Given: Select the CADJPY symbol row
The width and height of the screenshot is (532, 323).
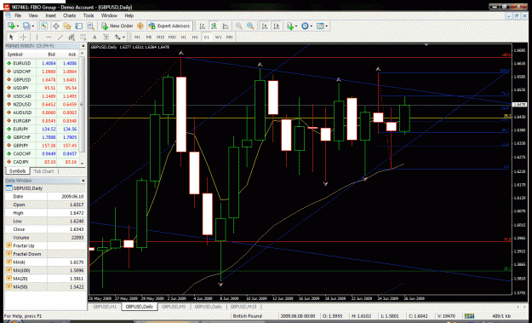Looking at the screenshot, I should pyautogui.click(x=42, y=162).
